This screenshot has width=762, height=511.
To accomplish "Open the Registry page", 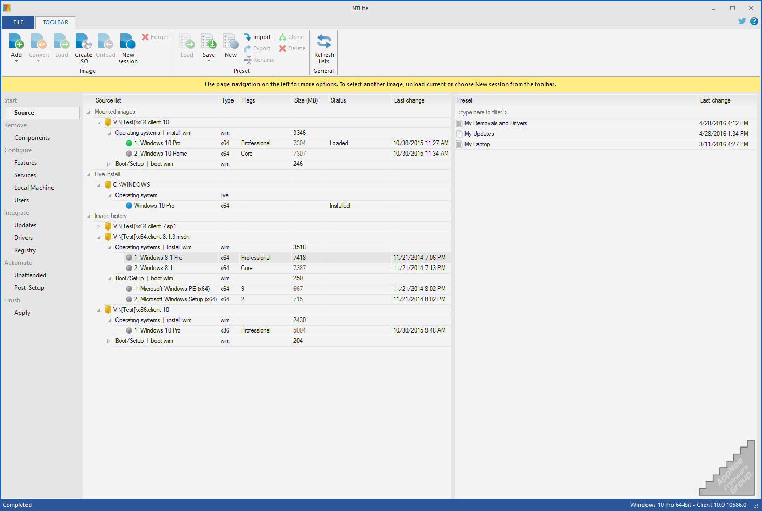I will 25,250.
